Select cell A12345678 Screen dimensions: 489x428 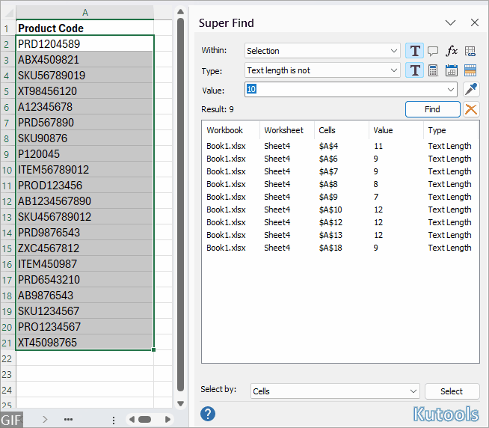coord(84,107)
